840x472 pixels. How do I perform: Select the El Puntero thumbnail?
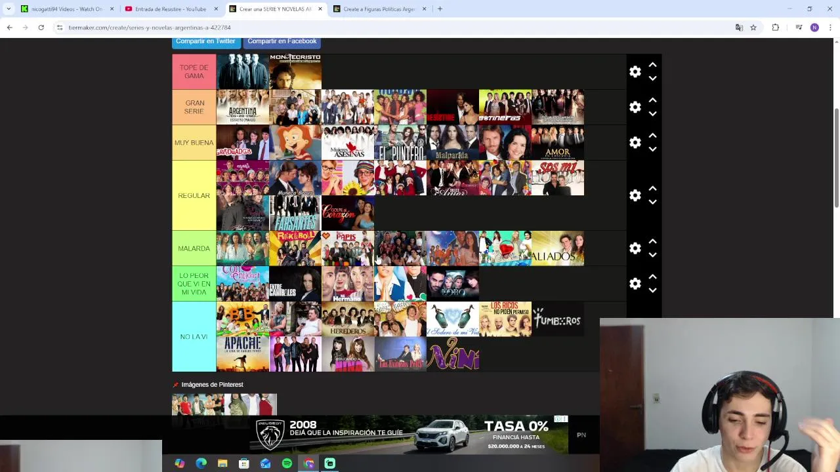(x=400, y=142)
